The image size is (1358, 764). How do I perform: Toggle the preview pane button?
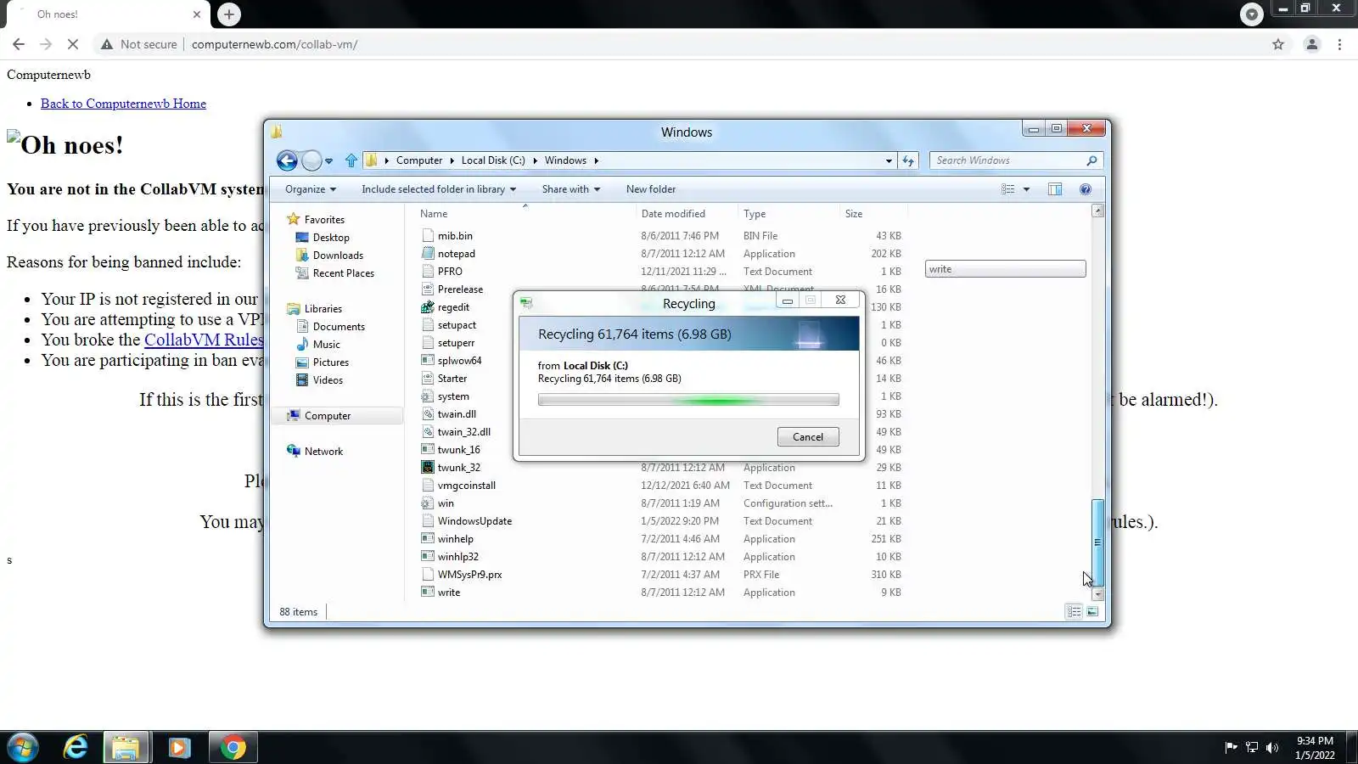(1055, 189)
